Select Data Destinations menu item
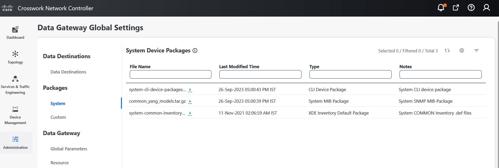499x168 pixels. click(x=68, y=72)
